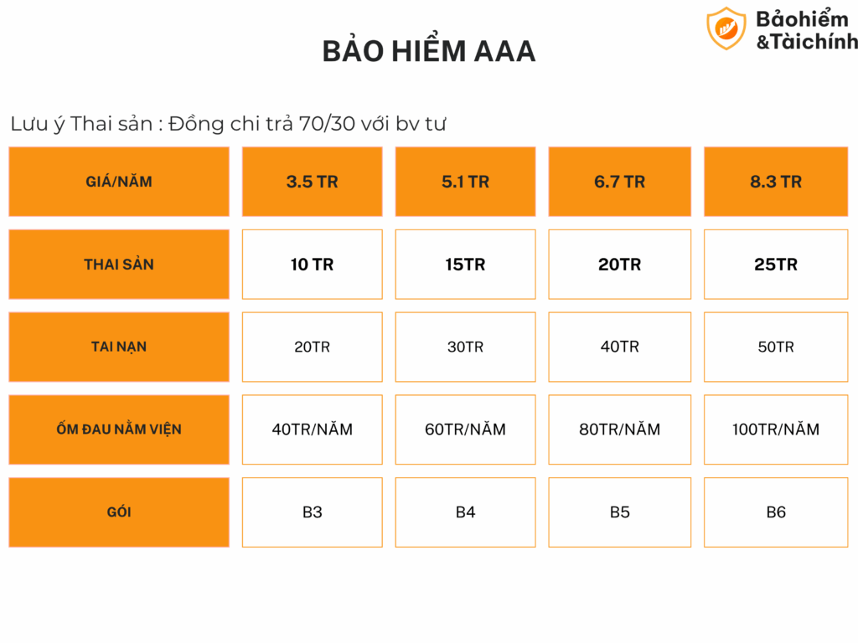This screenshot has width=858, height=643.
Task: Select the 3.5 TR price cell
Action: (x=312, y=182)
